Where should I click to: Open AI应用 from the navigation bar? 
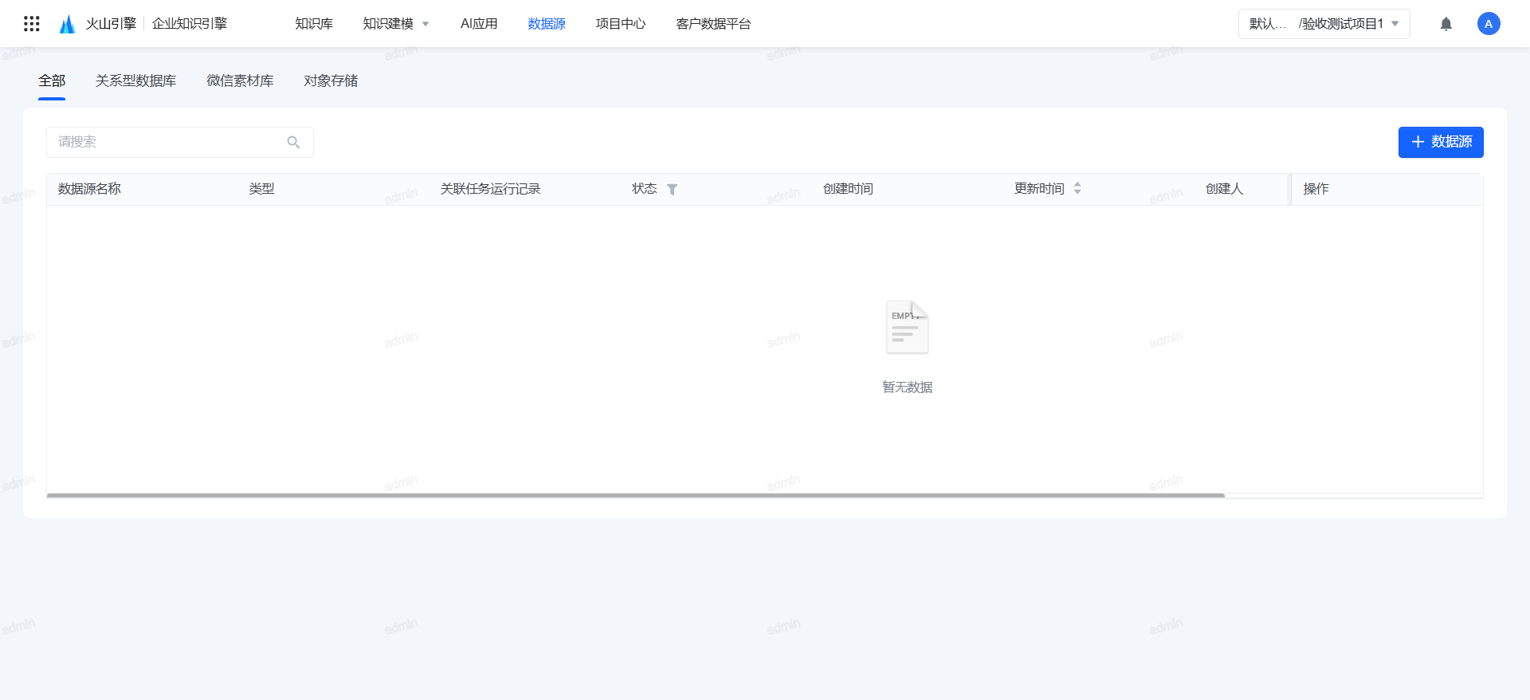pyautogui.click(x=479, y=24)
